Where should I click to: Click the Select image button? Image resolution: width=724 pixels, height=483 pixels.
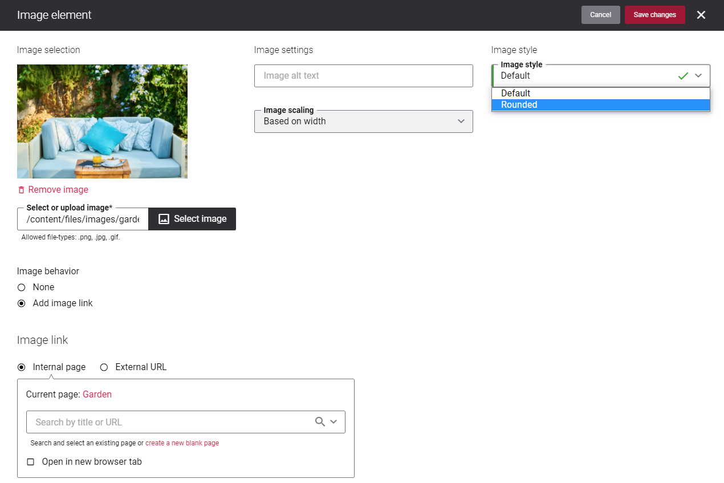click(192, 219)
